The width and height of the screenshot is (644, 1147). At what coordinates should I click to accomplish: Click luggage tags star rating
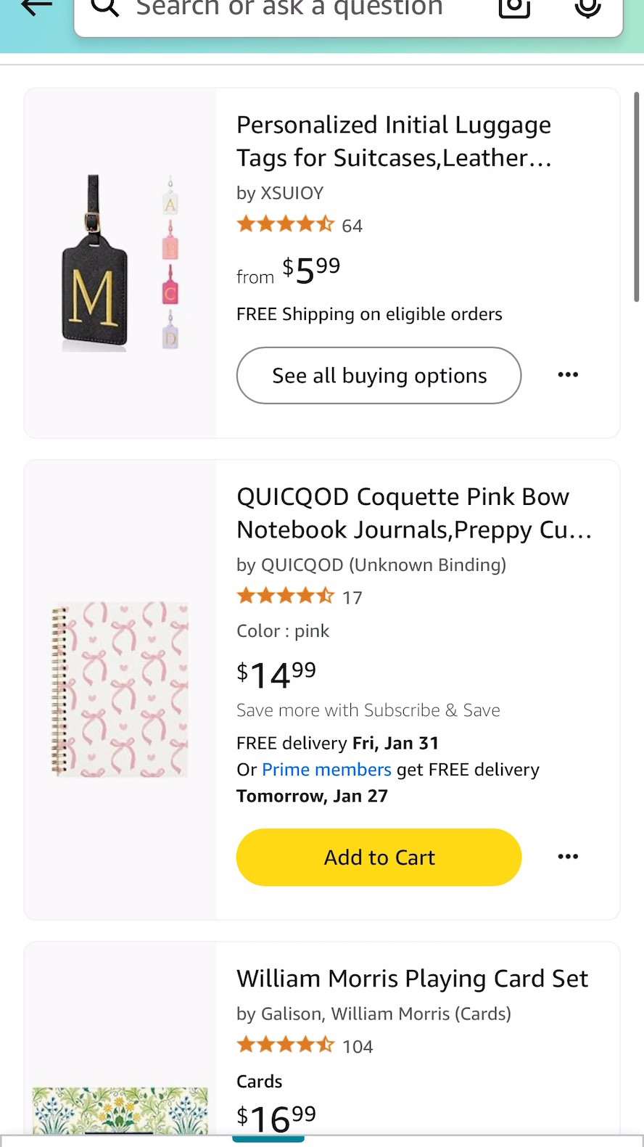(x=285, y=224)
